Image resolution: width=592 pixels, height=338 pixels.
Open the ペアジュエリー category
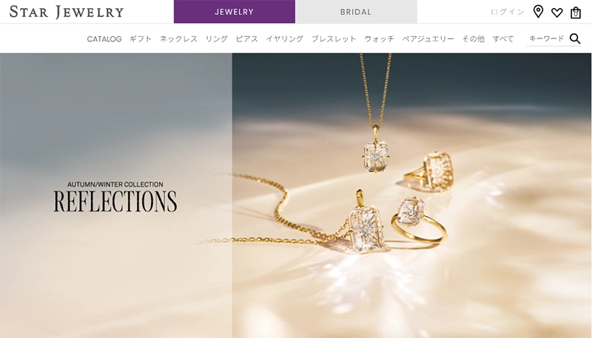[428, 39]
